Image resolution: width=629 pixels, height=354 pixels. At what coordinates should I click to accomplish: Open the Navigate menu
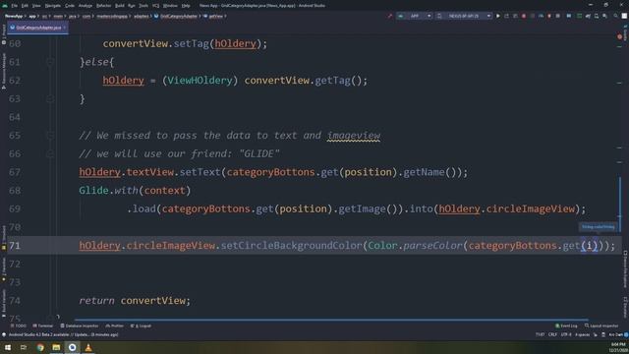(x=52, y=6)
